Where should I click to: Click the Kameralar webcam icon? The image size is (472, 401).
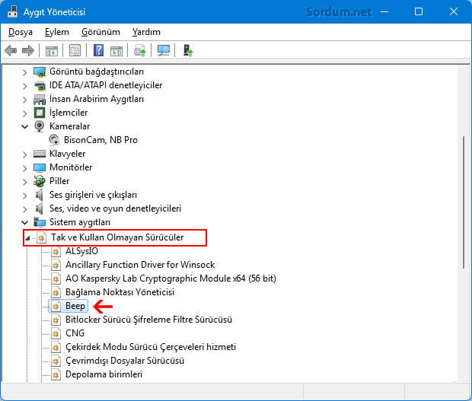(39, 126)
